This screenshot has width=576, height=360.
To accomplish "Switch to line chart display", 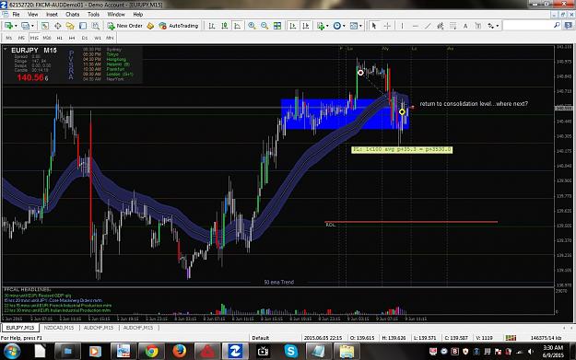I will (237, 26).
